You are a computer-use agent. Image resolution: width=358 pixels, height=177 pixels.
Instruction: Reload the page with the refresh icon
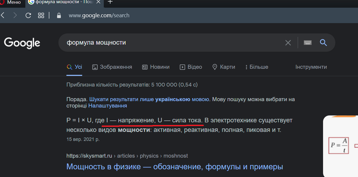coord(28,15)
